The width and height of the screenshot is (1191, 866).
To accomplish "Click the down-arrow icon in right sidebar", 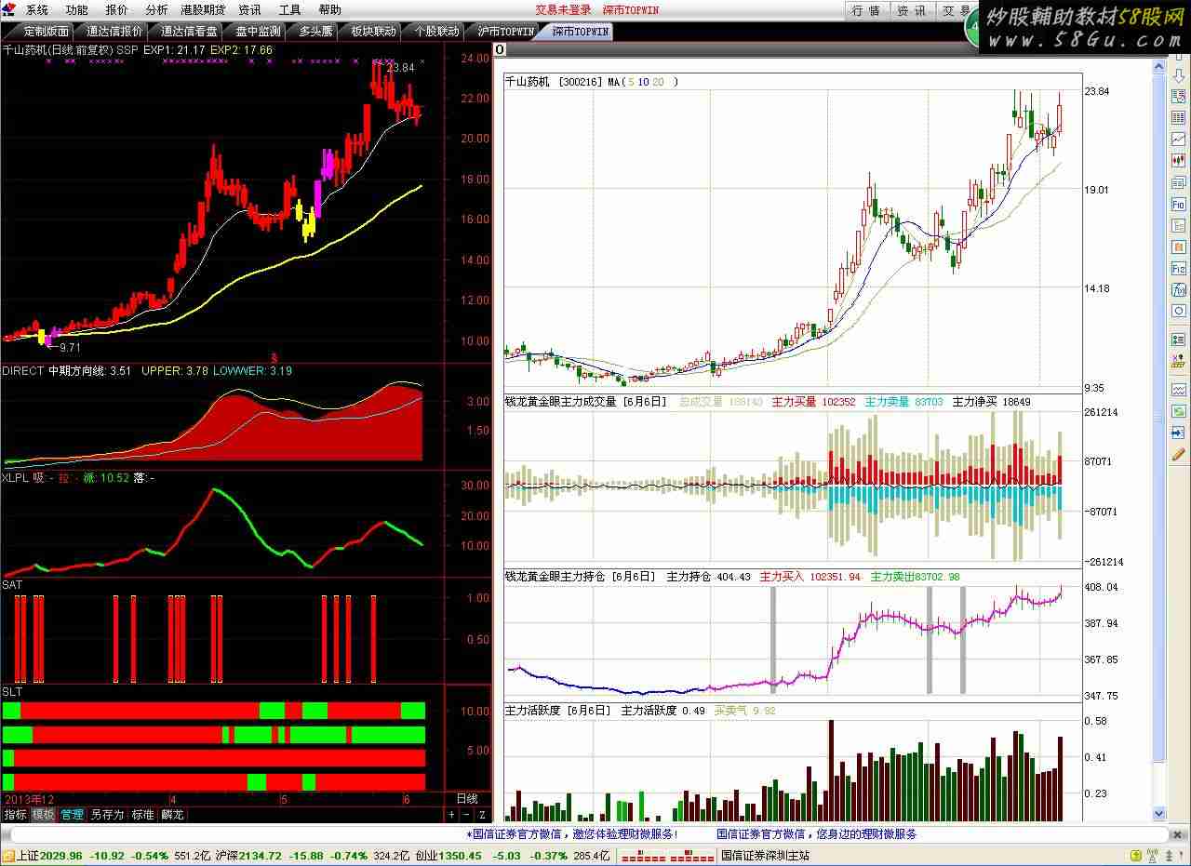I will click(x=1178, y=78).
